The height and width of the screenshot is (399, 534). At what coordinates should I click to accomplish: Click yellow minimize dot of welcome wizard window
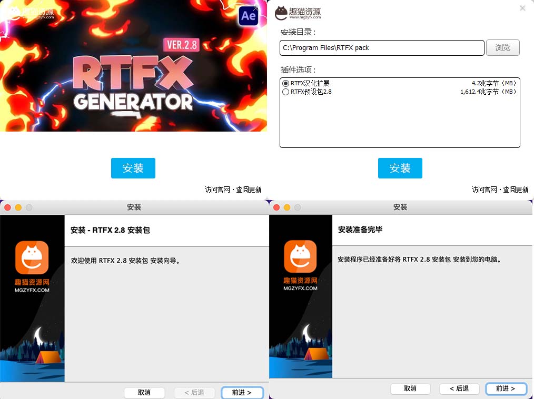[x=18, y=207]
